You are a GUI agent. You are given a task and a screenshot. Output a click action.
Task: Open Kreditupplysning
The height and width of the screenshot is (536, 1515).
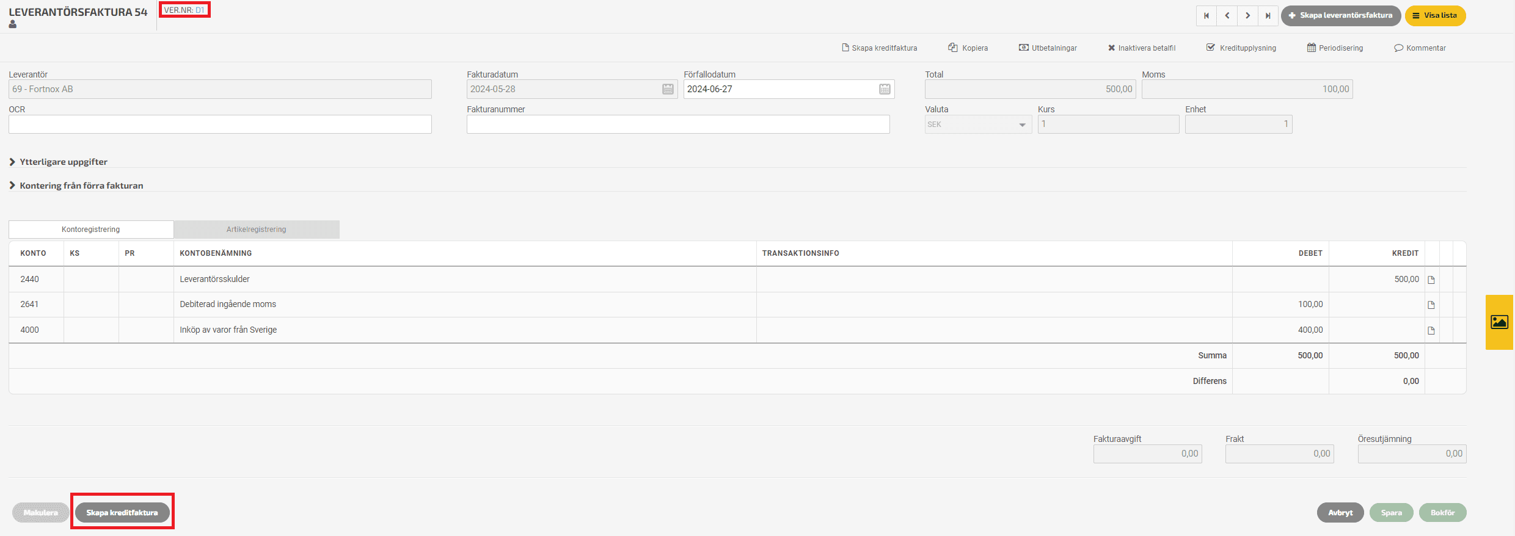tap(1241, 48)
